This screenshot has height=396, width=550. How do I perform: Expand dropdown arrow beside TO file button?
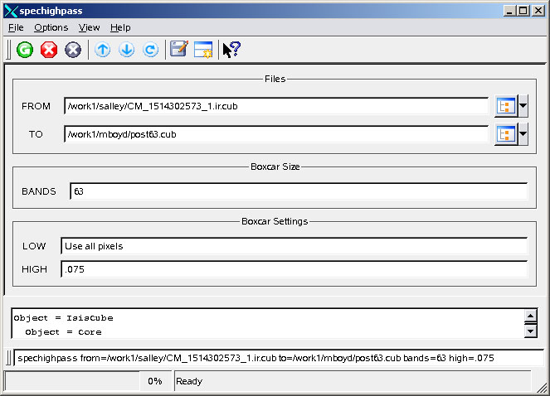click(523, 134)
